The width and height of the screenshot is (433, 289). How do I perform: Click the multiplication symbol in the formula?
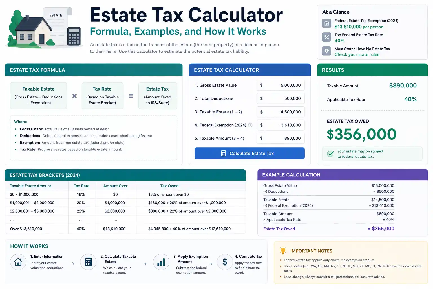click(74, 96)
